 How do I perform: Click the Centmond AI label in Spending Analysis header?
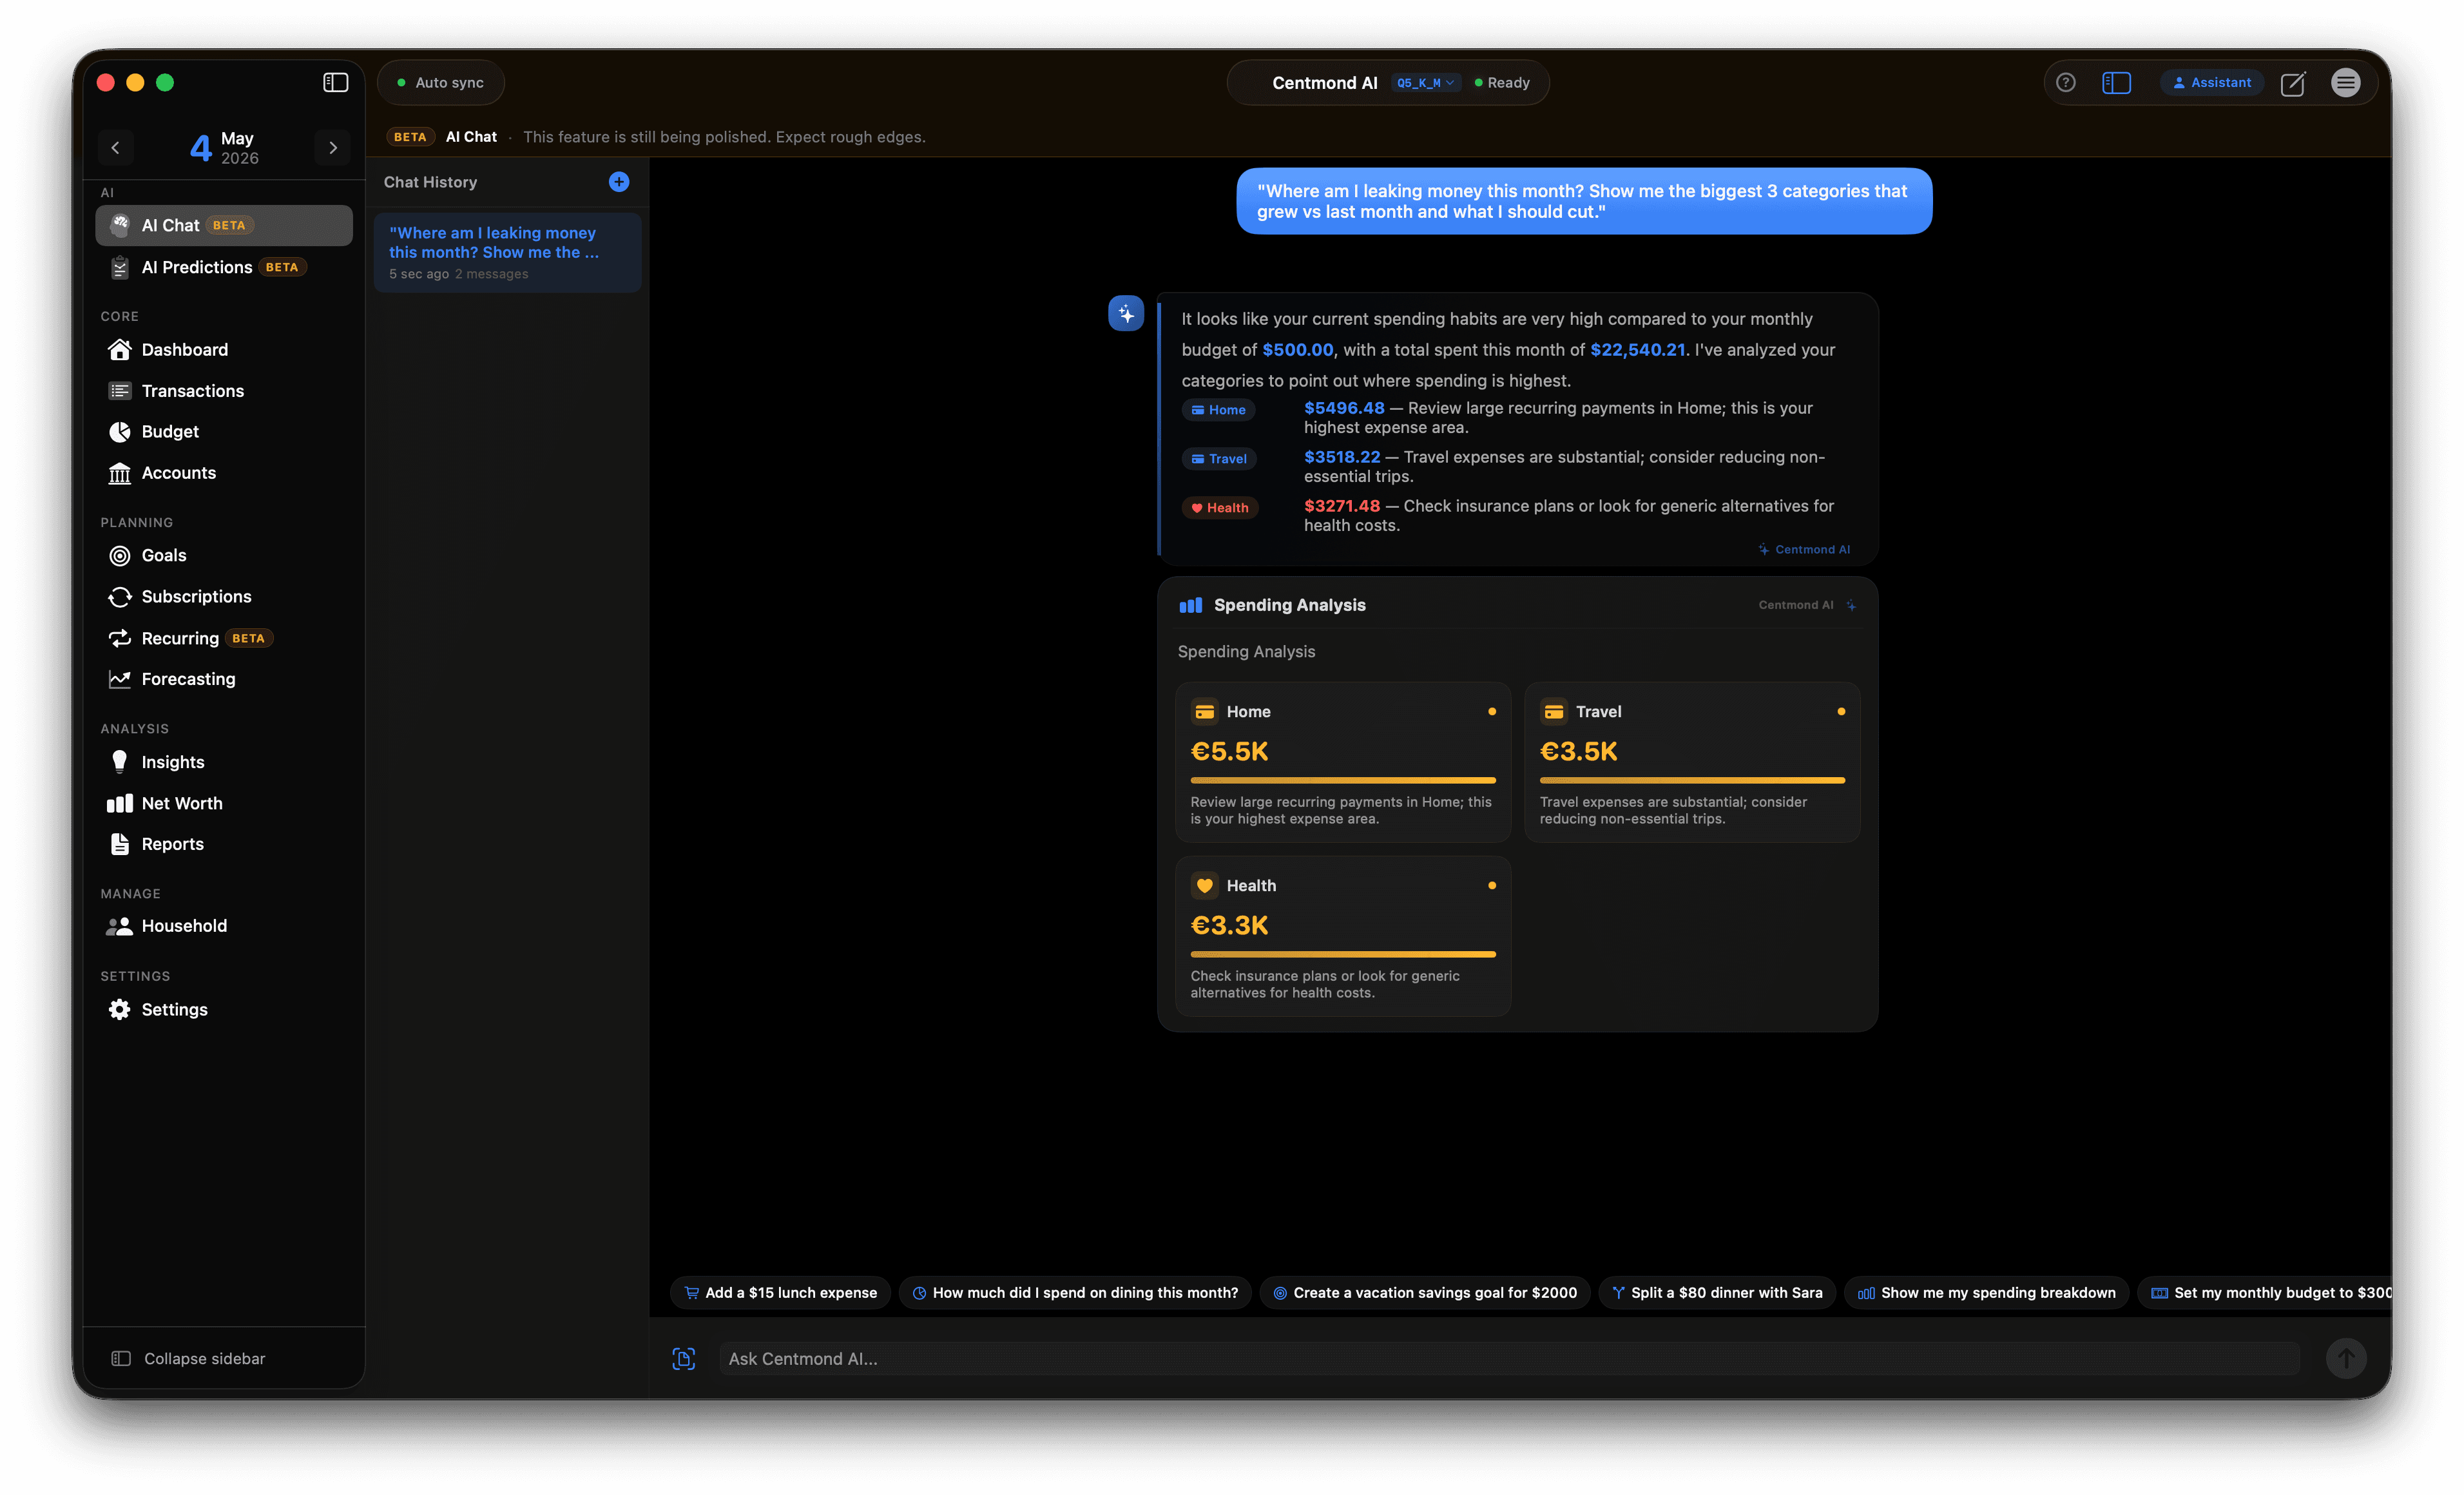tap(1795, 604)
